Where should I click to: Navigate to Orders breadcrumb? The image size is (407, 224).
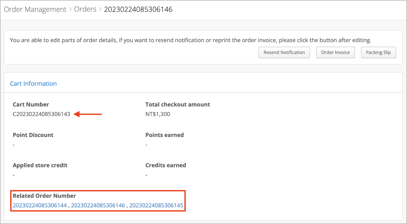point(85,9)
